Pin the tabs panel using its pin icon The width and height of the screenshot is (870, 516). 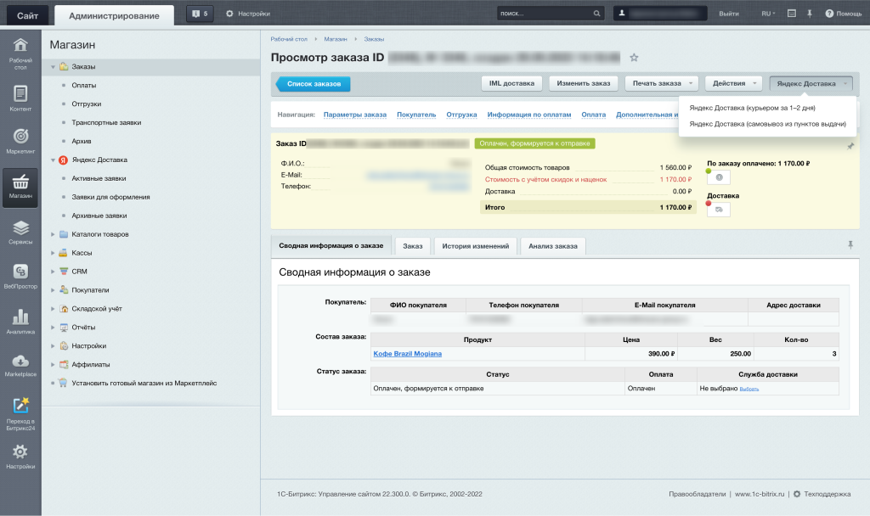click(x=850, y=244)
